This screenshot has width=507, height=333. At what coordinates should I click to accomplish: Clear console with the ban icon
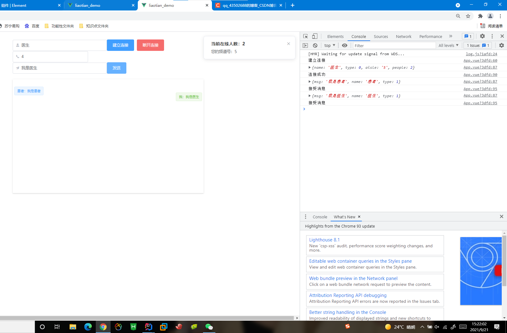tap(315, 45)
